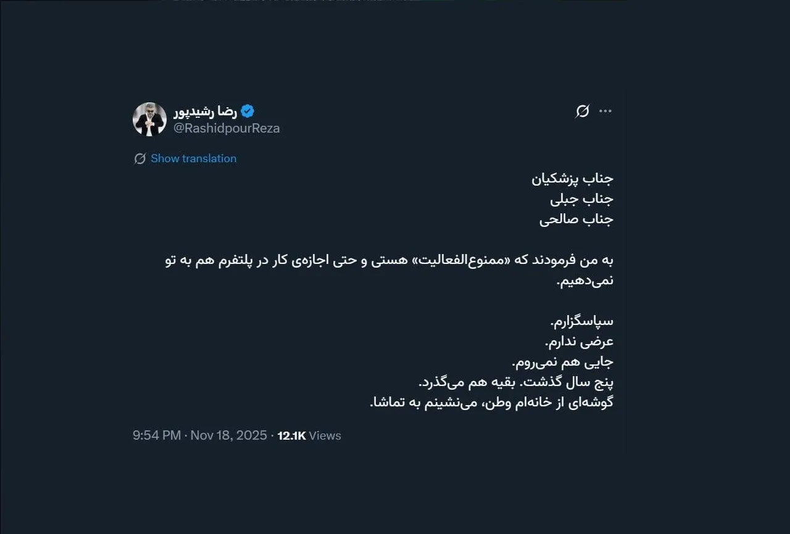Show the post's translation

tap(193, 158)
